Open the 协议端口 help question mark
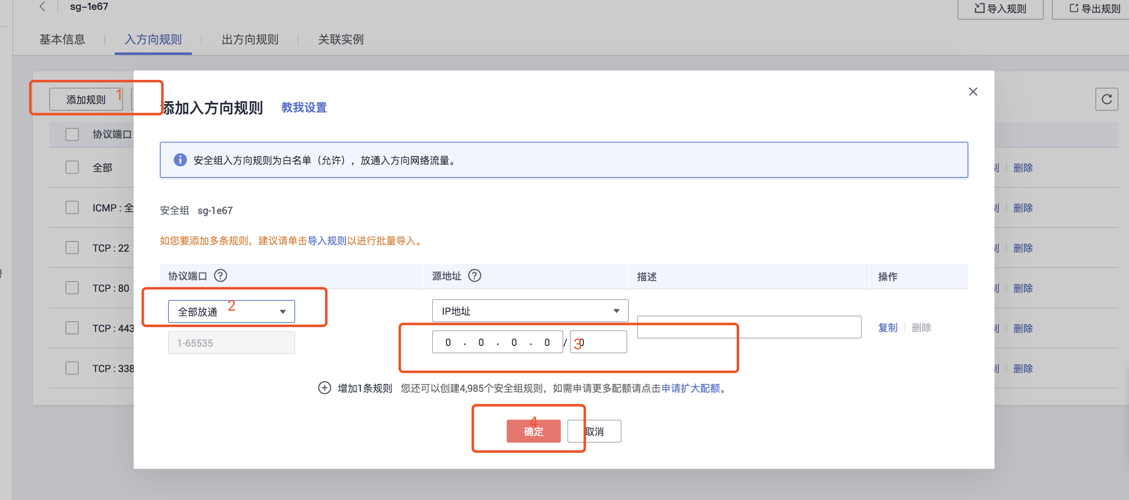Viewport: 1129px width, 500px height. [x=221, y=276]
